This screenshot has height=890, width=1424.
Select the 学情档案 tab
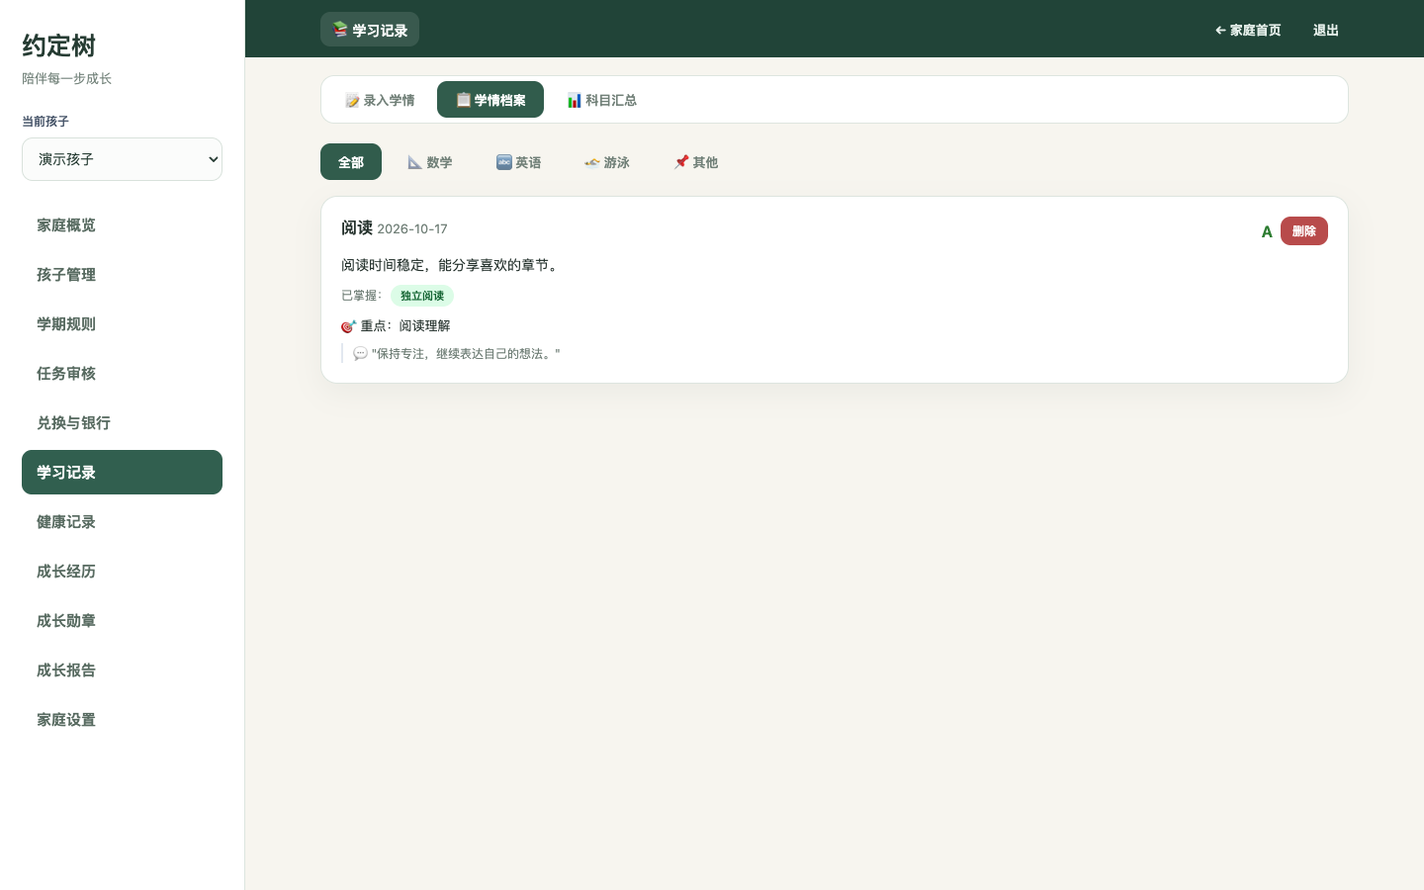coord(490,100)
